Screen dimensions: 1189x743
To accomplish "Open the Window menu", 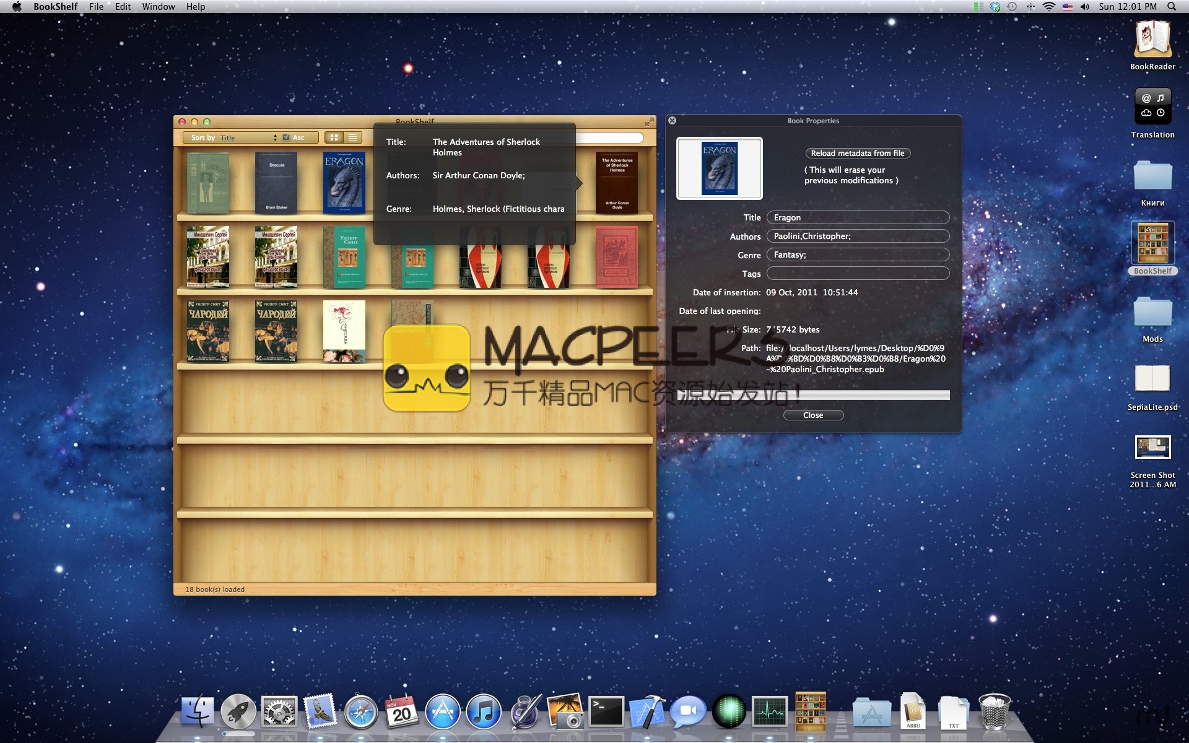I will 158,6.
